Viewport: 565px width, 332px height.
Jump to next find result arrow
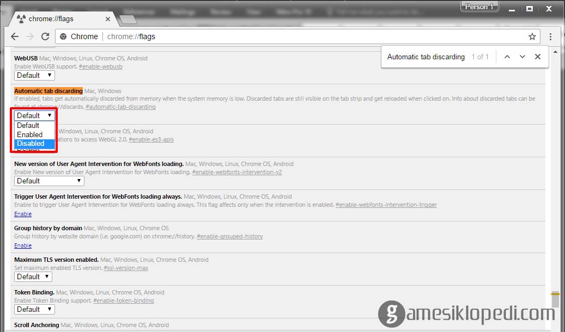tap(522, 57)
